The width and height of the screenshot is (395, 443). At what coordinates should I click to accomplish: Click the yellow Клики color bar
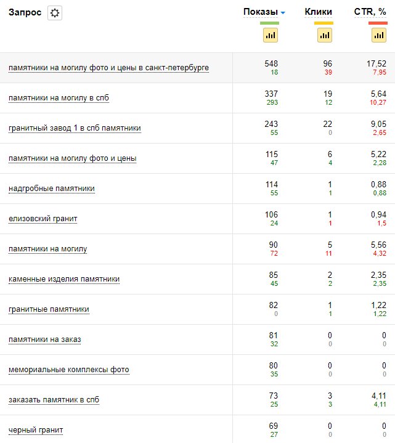(324, 23)
